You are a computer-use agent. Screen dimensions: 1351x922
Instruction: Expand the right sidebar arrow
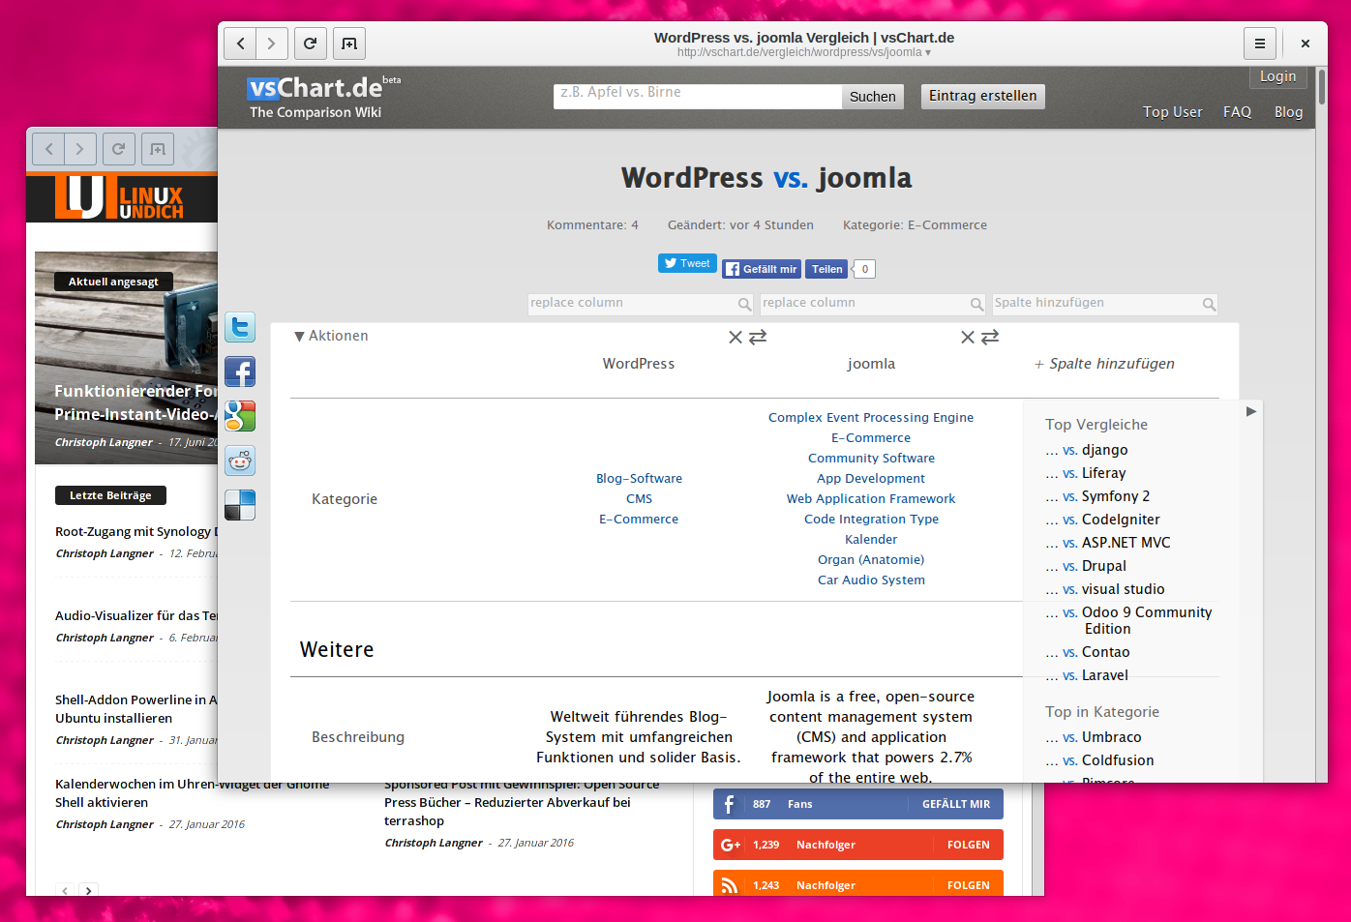pos(1251,411)
